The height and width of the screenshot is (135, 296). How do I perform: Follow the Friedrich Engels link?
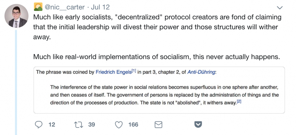coord(113,72)
